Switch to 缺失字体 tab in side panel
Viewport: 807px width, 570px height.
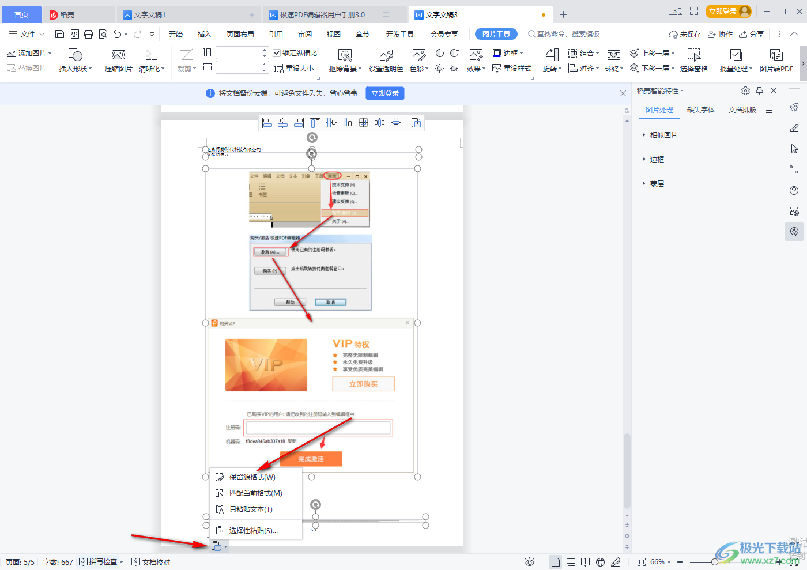(701, 110)
